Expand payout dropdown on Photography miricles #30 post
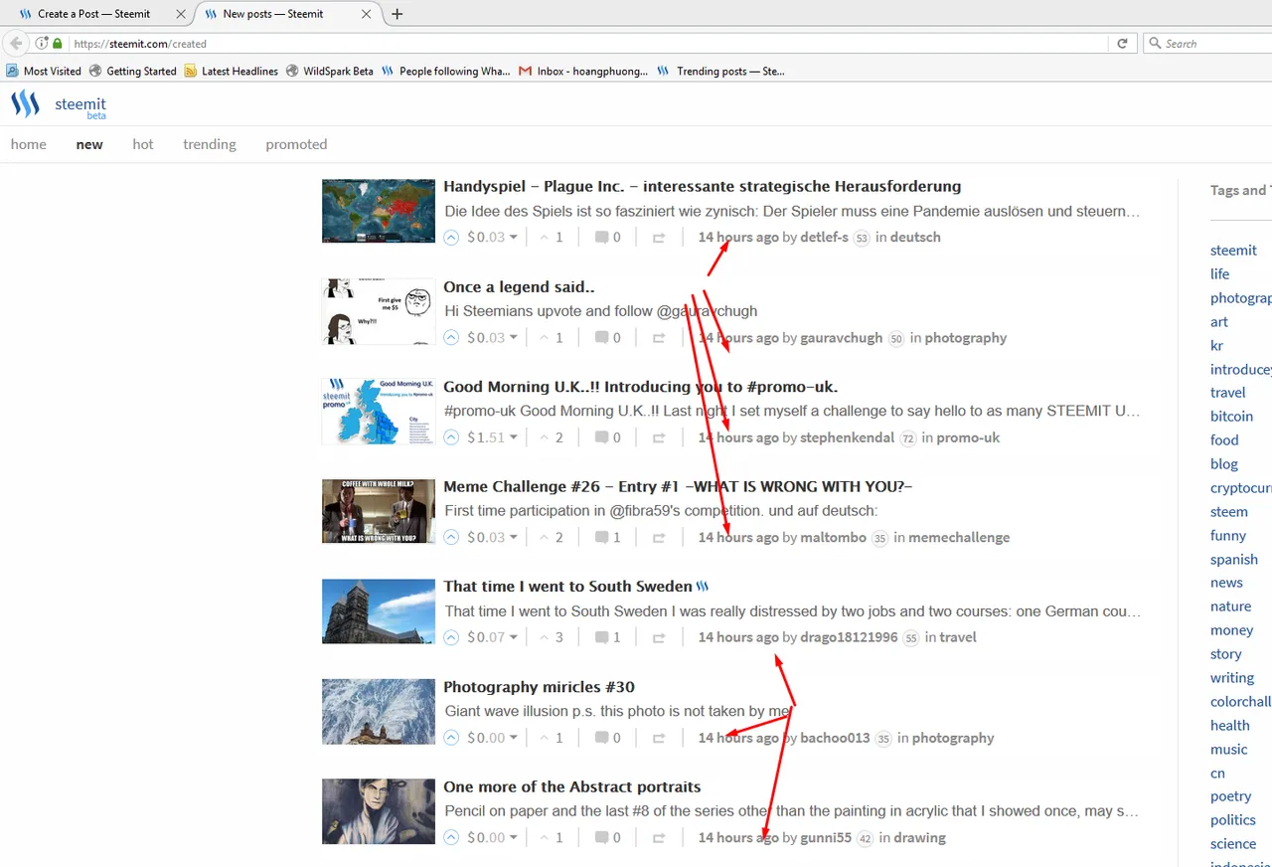 pyautogui.click(x=493, y=738)
